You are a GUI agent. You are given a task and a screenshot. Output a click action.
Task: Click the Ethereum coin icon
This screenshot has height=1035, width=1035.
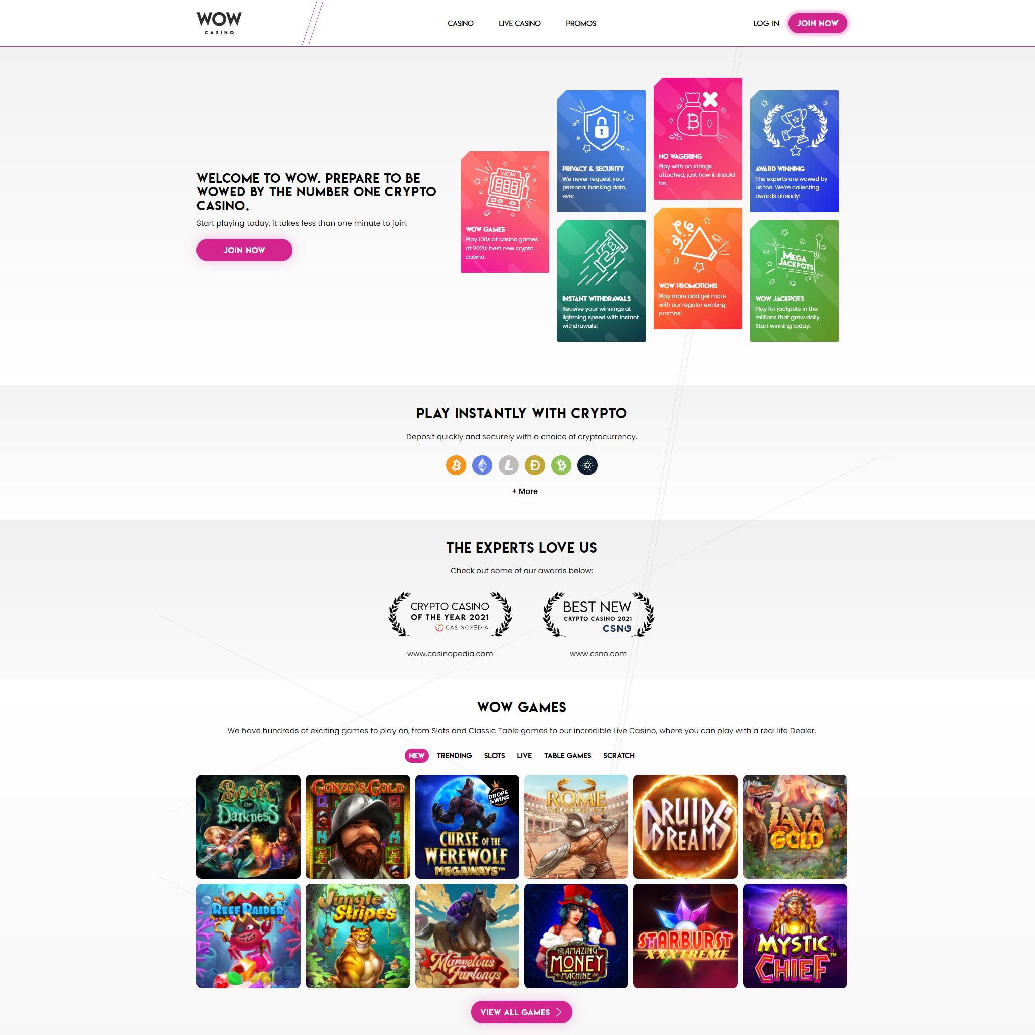click(482, 465)
